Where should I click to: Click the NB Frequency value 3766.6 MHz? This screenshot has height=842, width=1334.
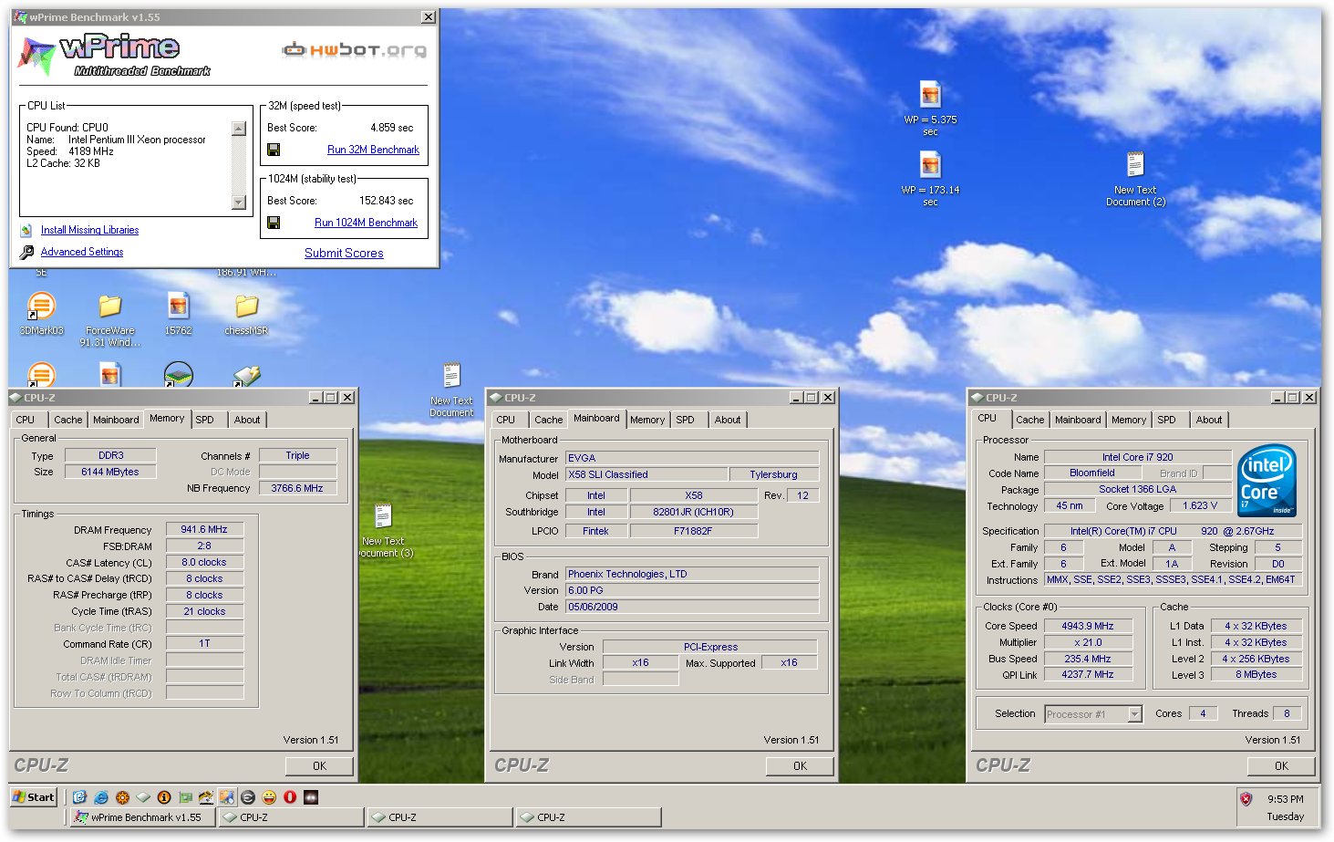(x=297, y=489)
